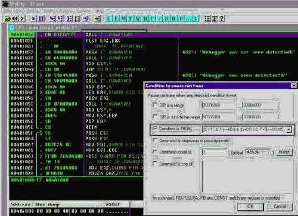Click the appearance options toolbar icon
The image size is (298, 216).
(215, 19)
